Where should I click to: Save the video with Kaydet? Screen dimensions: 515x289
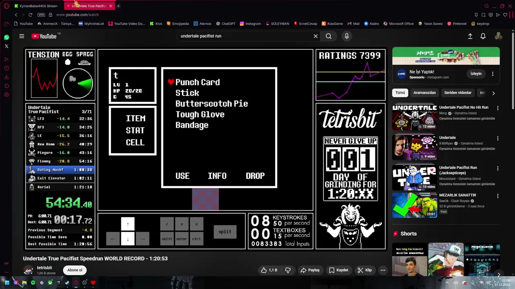click(x=338, y=270)
